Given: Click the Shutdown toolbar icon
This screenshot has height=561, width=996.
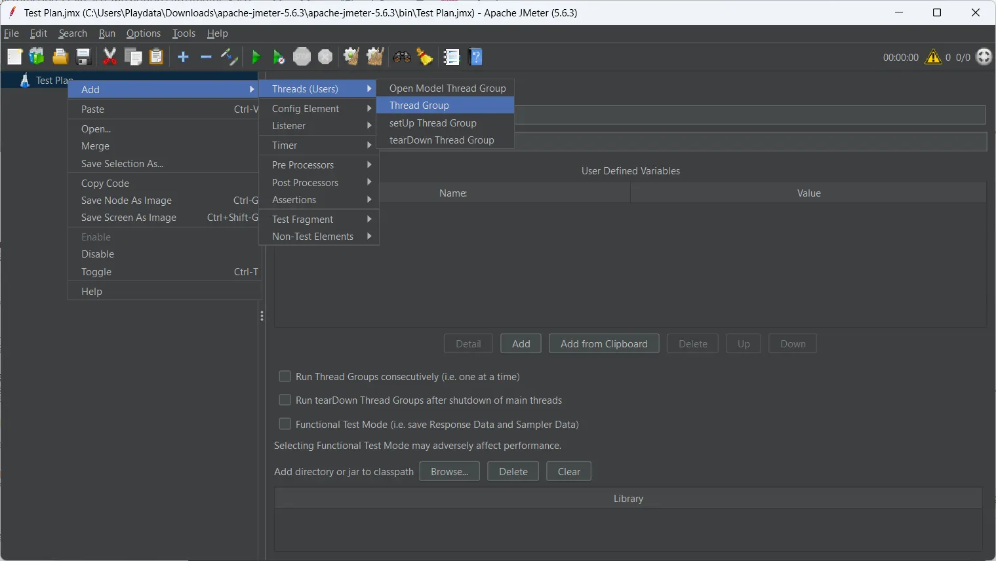Looking at the screenshot, I should coord(325,57).
